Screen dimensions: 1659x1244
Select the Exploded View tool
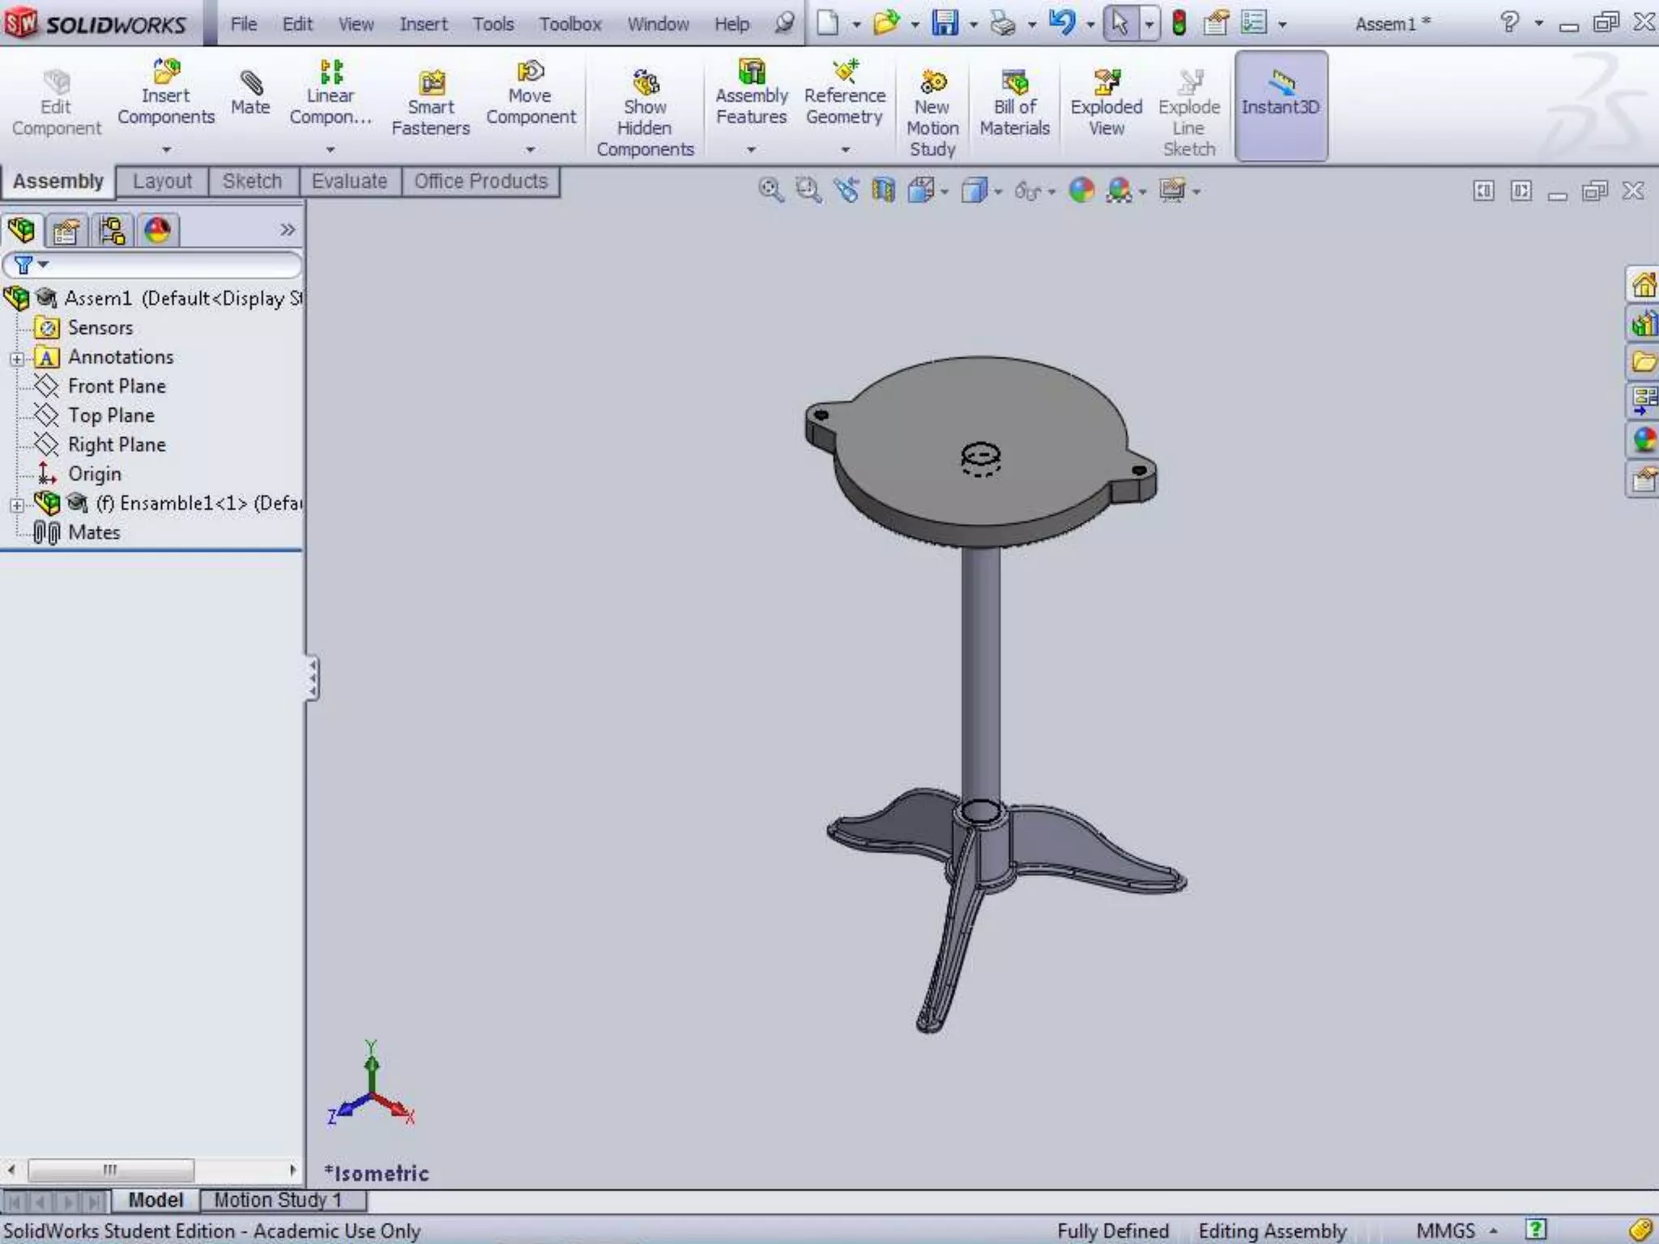pos(1106,104)
